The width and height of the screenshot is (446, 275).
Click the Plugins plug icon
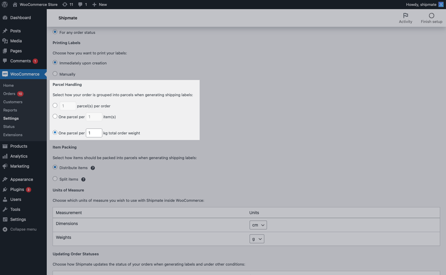[5, 189]
